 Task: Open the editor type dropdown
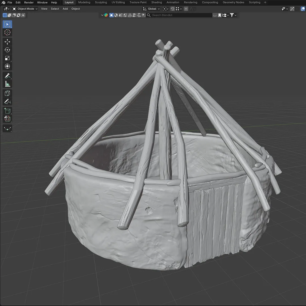[7, 9]
